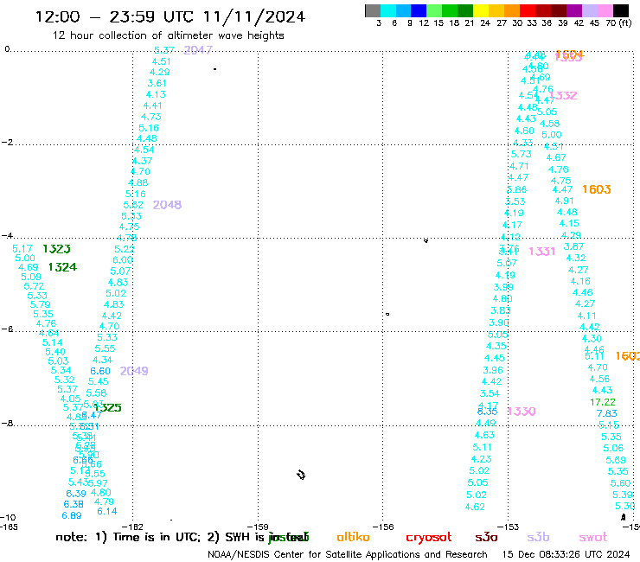Click the 's3b' satellite legend label

(x=538, y=537)
